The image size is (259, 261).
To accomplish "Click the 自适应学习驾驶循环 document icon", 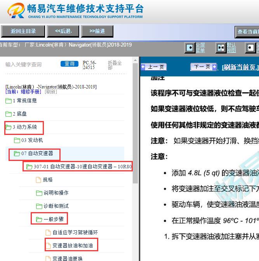I will tap(48, 233).
